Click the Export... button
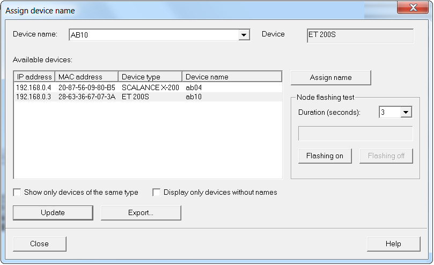This screenshot has height=265, width=434. (141, 212)
